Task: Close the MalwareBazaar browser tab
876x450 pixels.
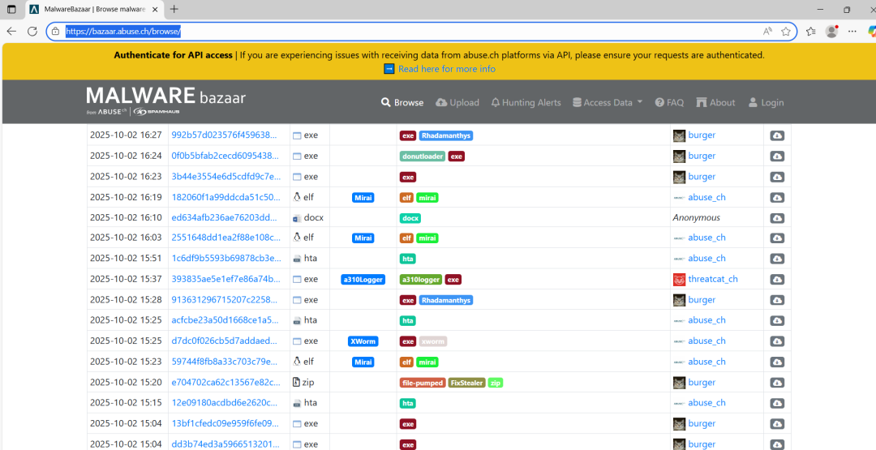Action: (x=155, y=10)
